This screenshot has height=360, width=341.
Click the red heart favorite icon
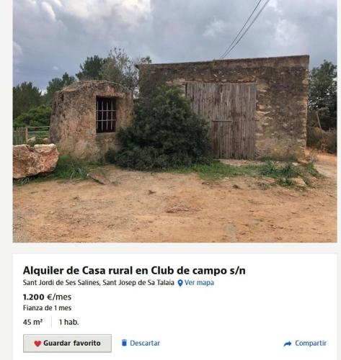[x=37, y=343]
